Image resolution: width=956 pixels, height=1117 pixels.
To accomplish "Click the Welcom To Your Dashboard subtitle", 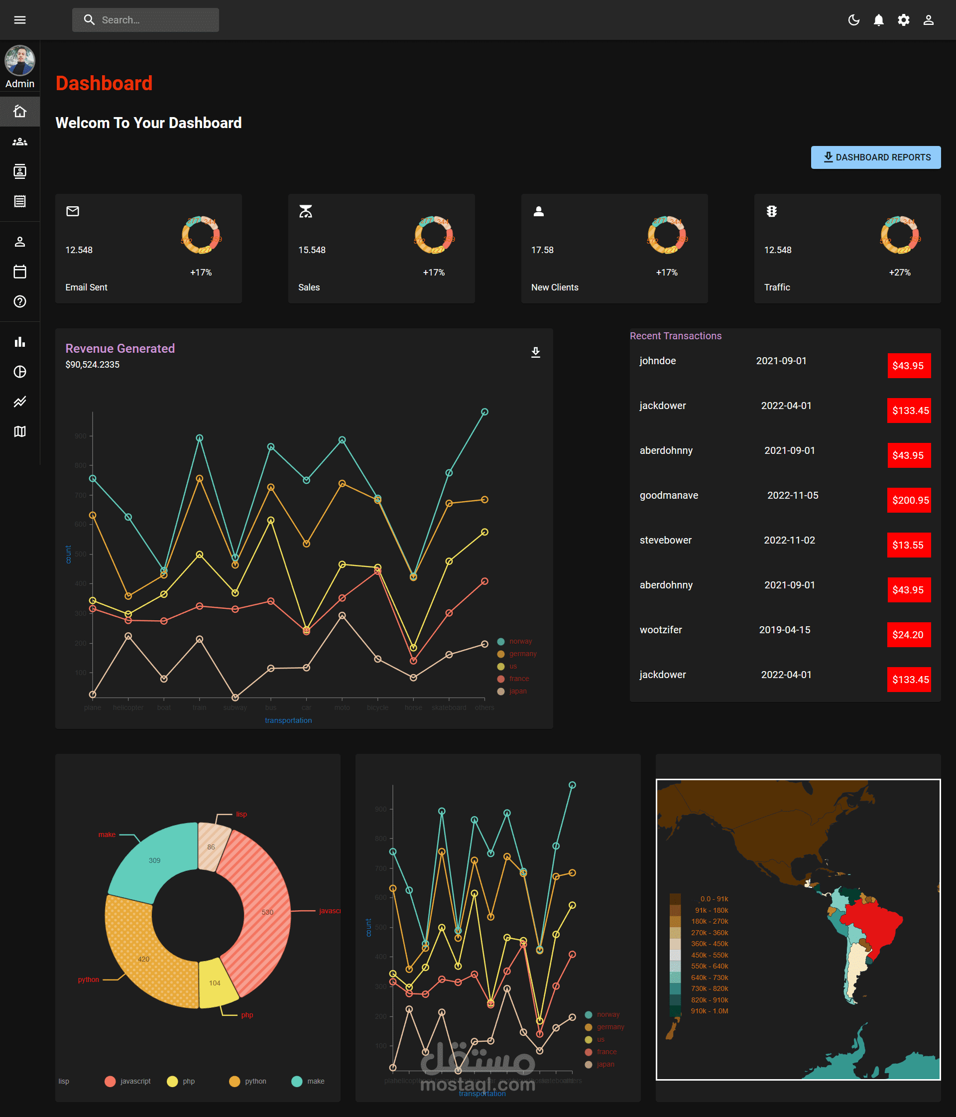I will point(149,123).
